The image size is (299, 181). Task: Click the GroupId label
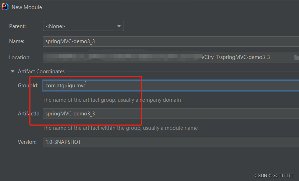(x=28, y=86)
